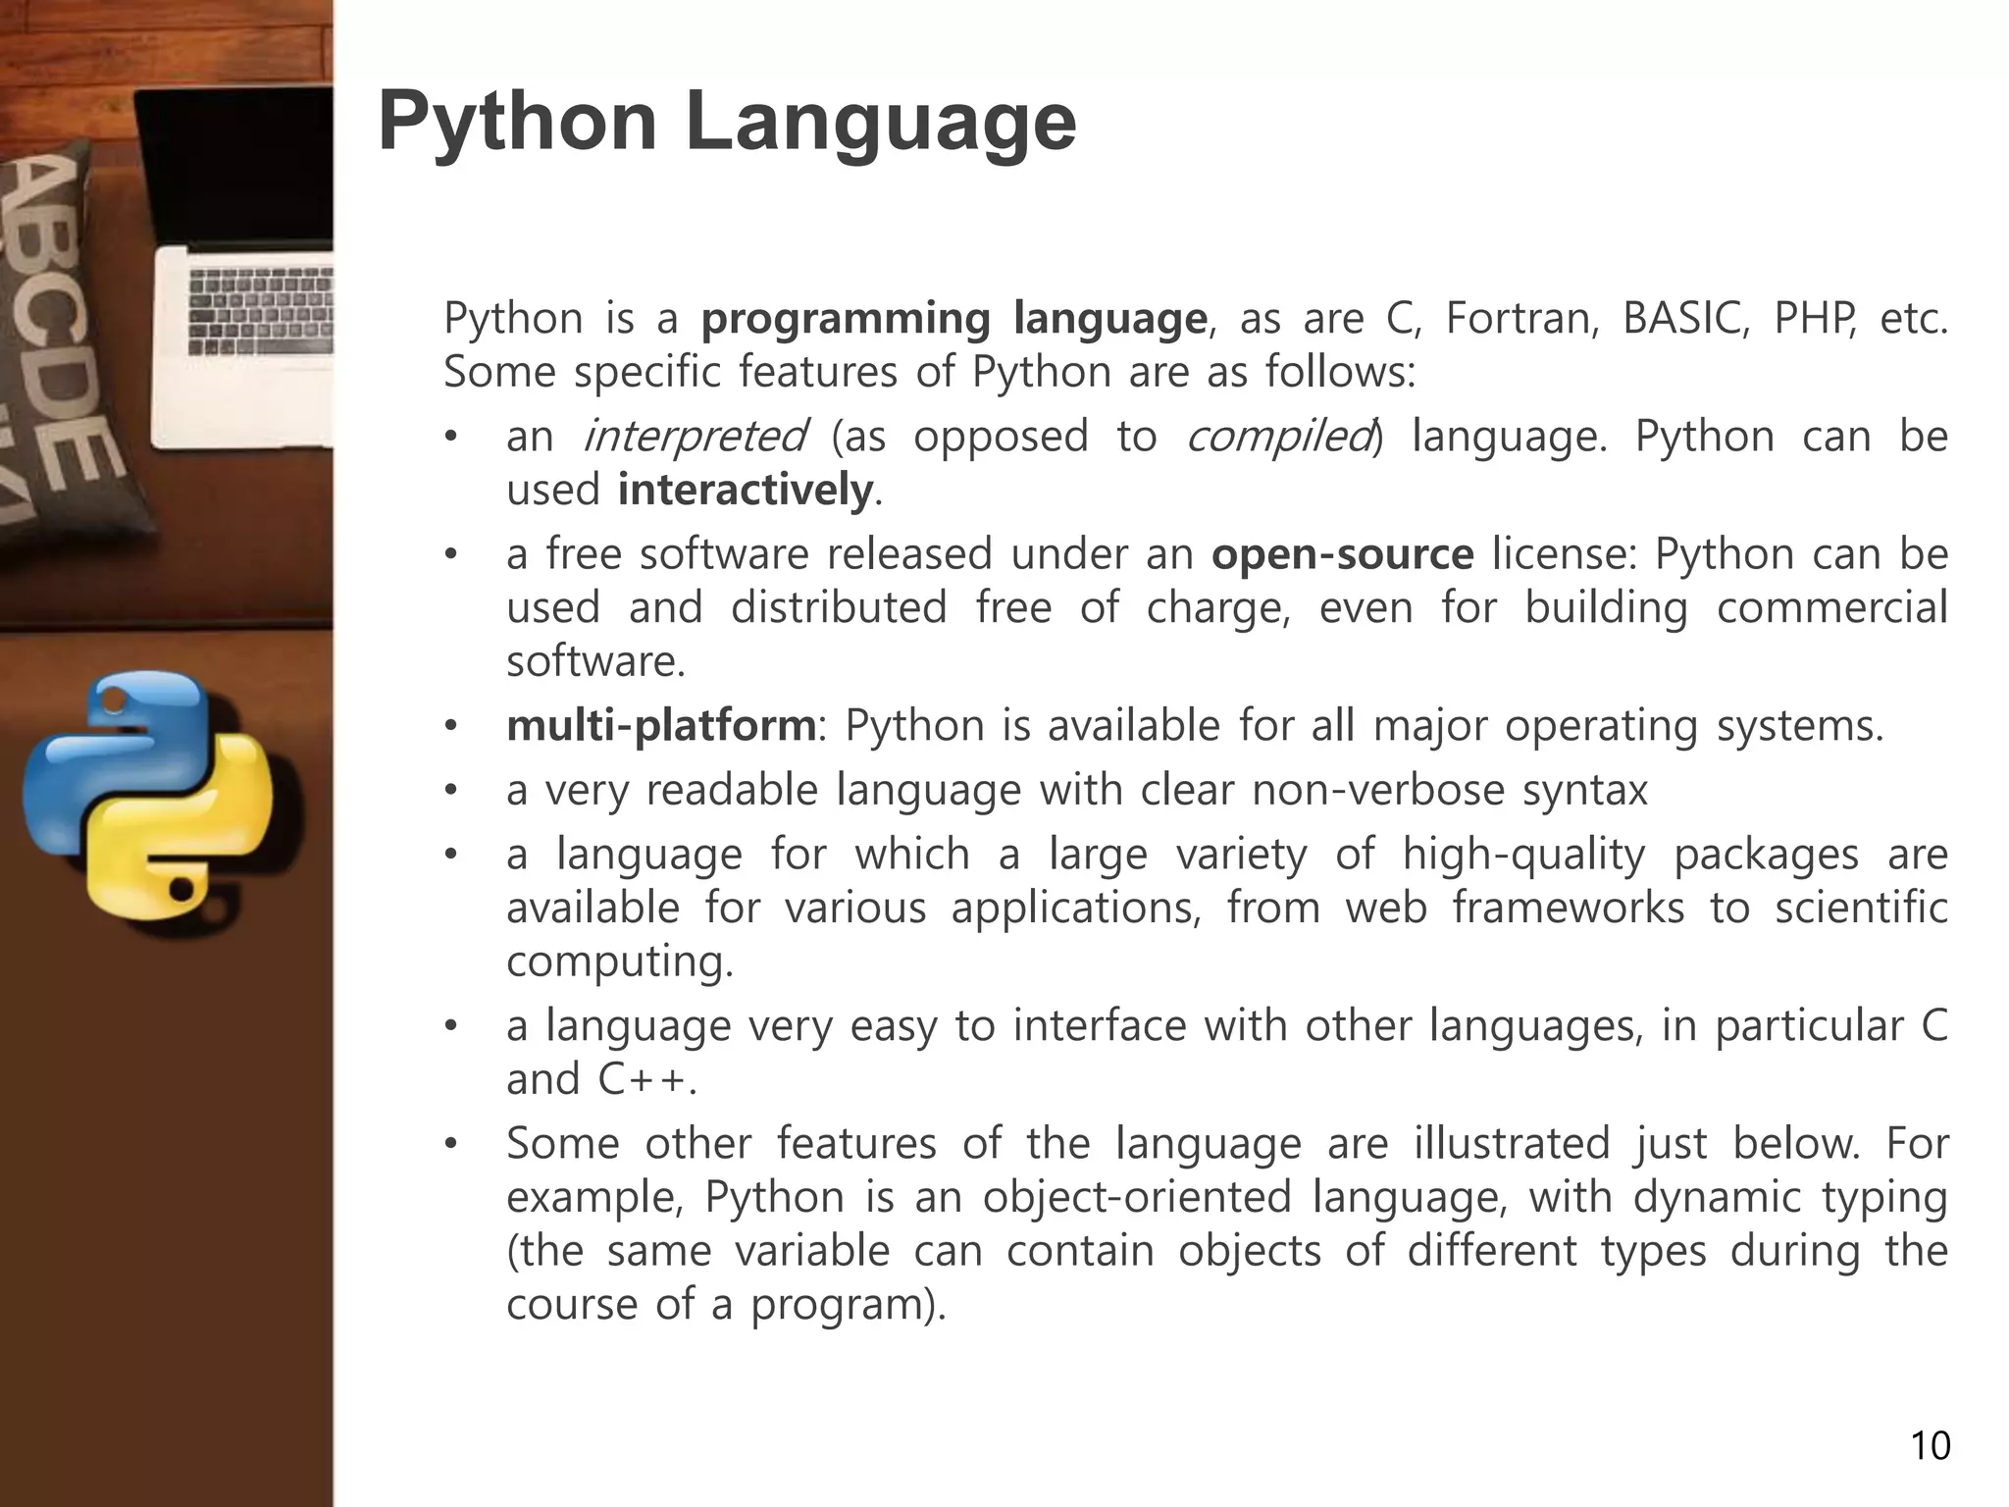Click the text 'and C++.'
2009x1507 pixels.
pyautogui.click(x=600, y=1079)
